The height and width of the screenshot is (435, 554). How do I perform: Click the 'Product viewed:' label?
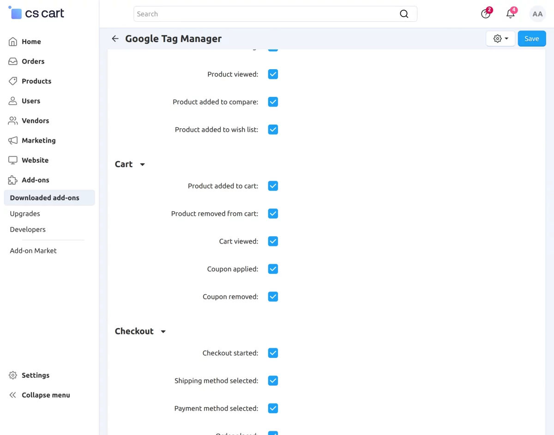(233, 74)
